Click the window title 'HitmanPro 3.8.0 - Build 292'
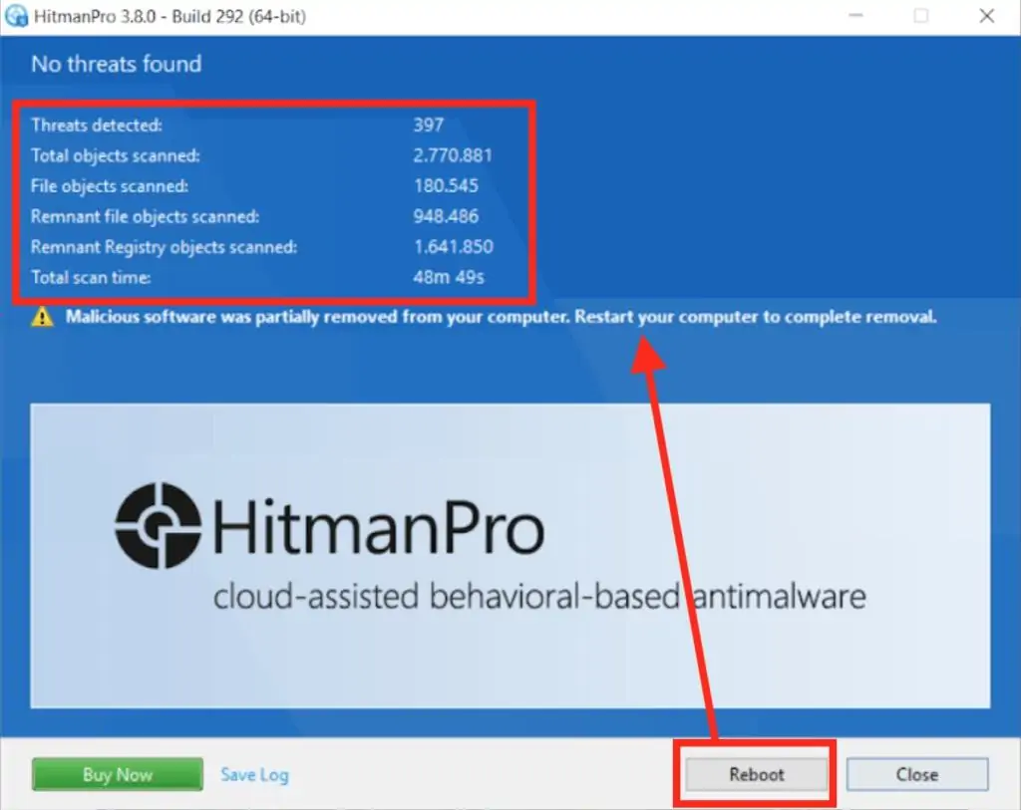 point(170,16)
